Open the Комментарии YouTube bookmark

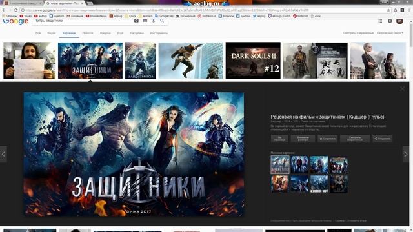click(96, 16)
